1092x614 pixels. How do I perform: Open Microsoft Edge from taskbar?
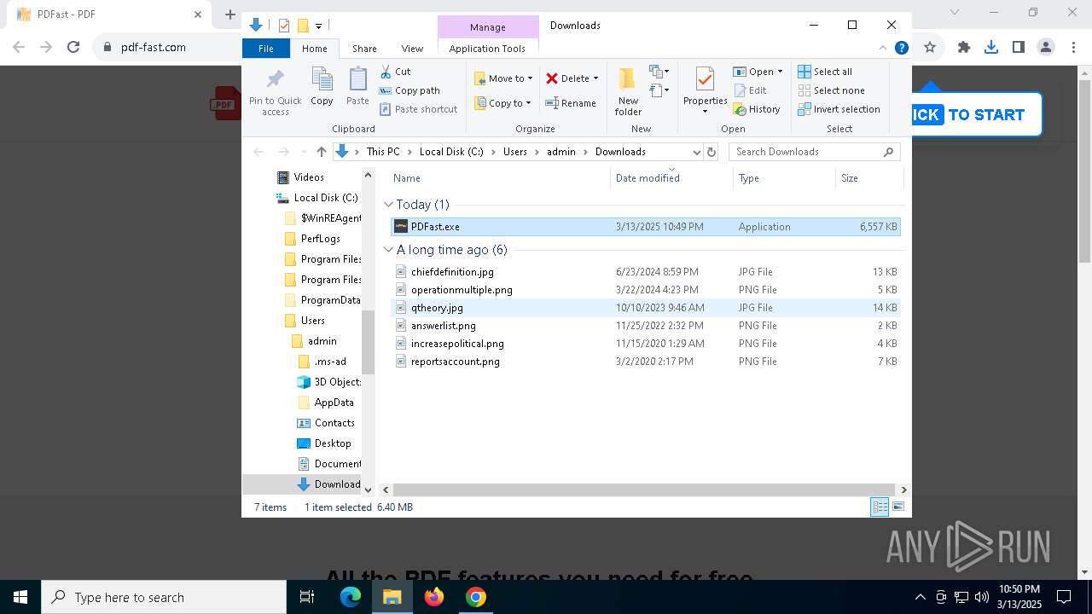click(351, 597)
